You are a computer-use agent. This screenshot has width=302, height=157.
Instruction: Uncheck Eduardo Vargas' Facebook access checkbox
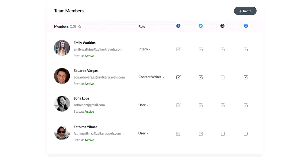(x=178, y=77)
